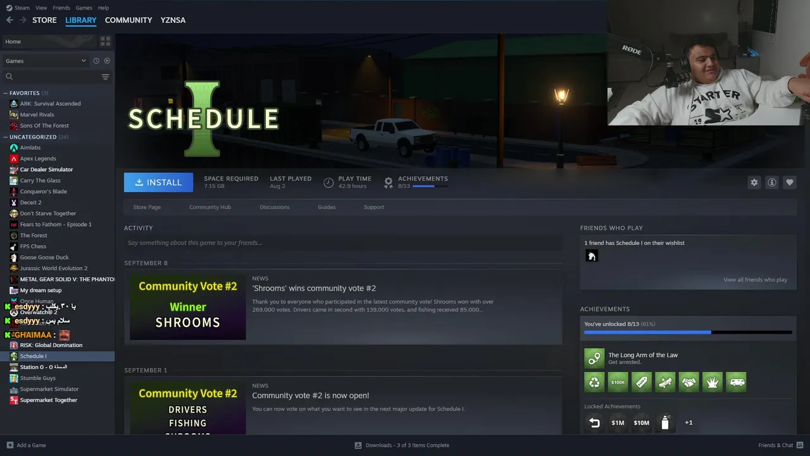Go back with the left arrow

pos(9,20)
